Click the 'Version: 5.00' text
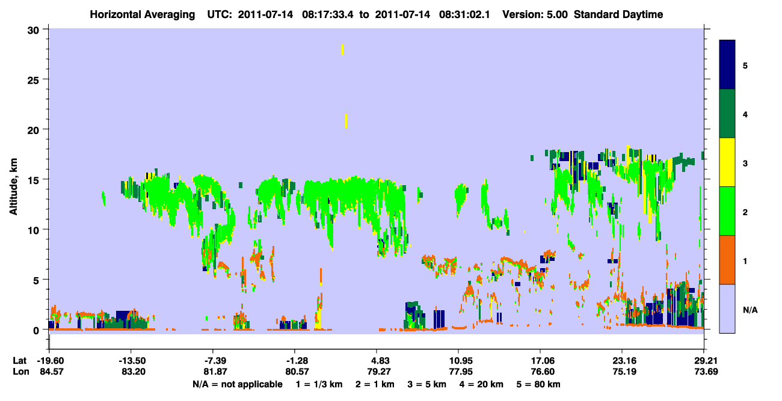782x401 pixels. click(x=535, y=14)
